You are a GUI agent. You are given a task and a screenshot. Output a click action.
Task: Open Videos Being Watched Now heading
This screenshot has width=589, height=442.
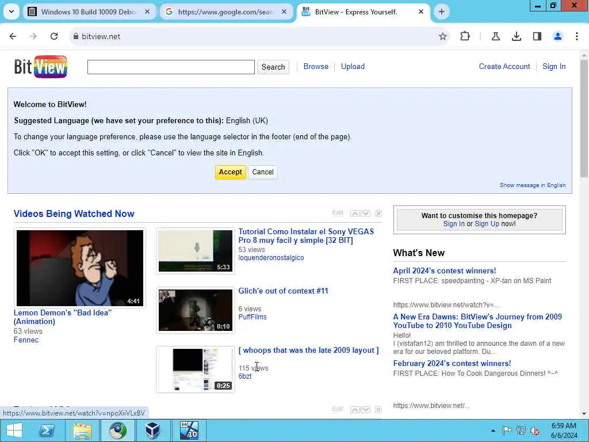tap(74, 214)
